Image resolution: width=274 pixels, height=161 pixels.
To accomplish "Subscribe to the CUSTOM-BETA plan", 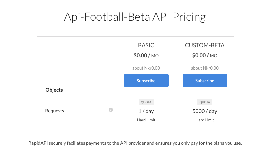I will click(205, 81).
